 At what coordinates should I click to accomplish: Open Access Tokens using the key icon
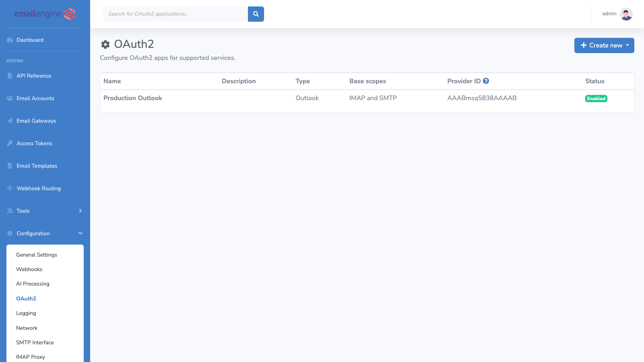pos(9,143)
